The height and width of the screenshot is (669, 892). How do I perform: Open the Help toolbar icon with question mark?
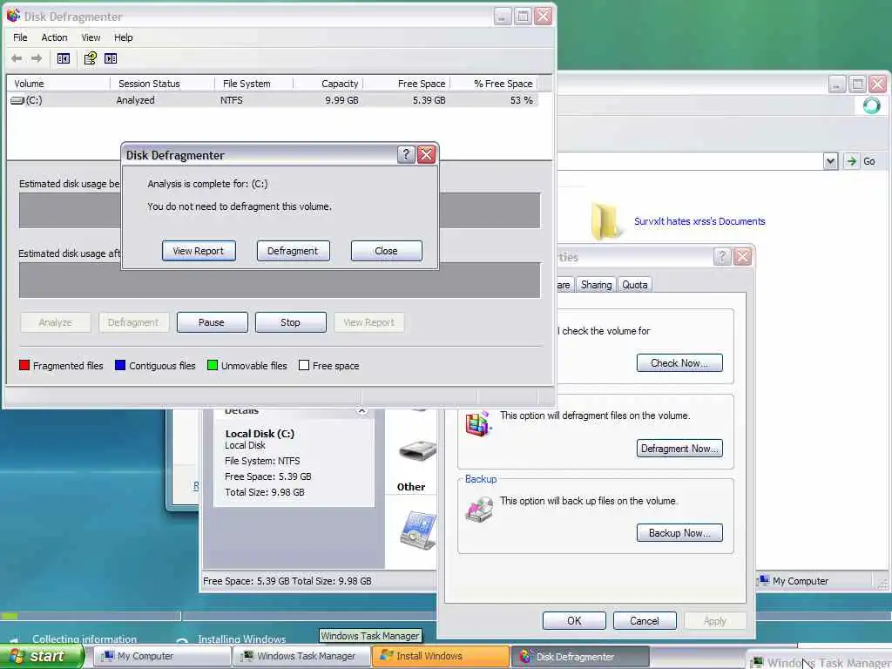(90, 58)
